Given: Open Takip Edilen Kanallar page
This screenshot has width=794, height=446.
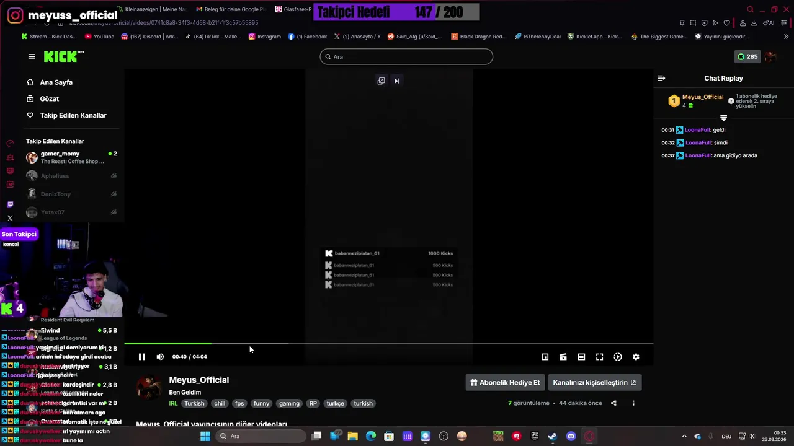Looking at the screenshot, I should coord(66,115).
